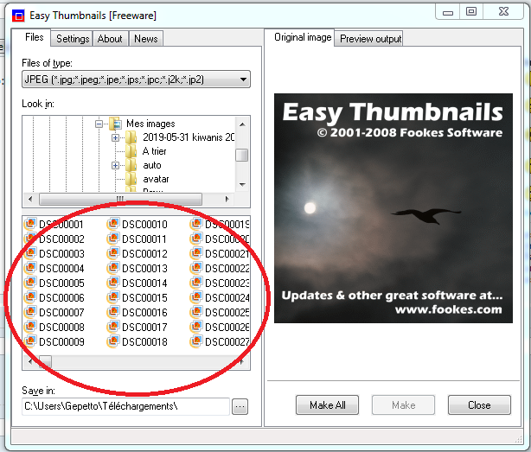Click the DSC00015 image icon
531x452 pixels.
[x=112, y=297]
